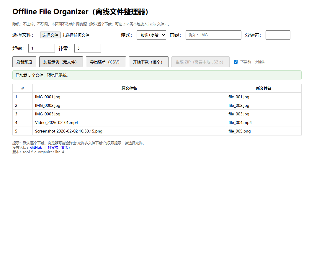Disable the 下载前二次确认 checkbox

(235, 62)
